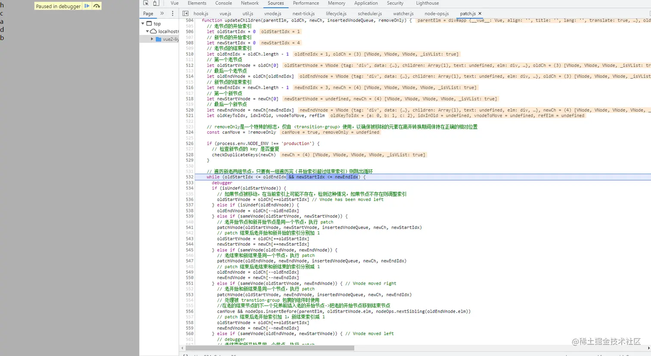Screen dimensions: 651x356
Task: Toggle the file navigator sidebar icon
Action: coord(186,13)
